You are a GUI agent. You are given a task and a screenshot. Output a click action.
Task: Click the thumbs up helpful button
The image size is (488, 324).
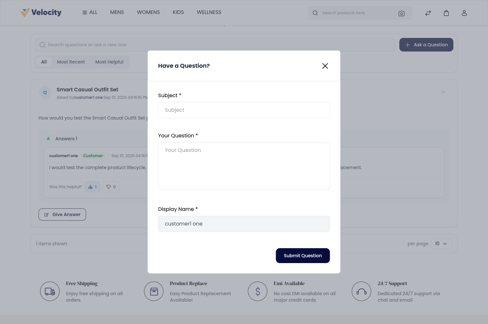[92, 187]
